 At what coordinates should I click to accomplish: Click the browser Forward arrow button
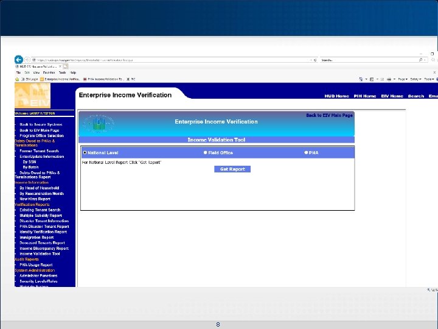click(x=27, y=60)
